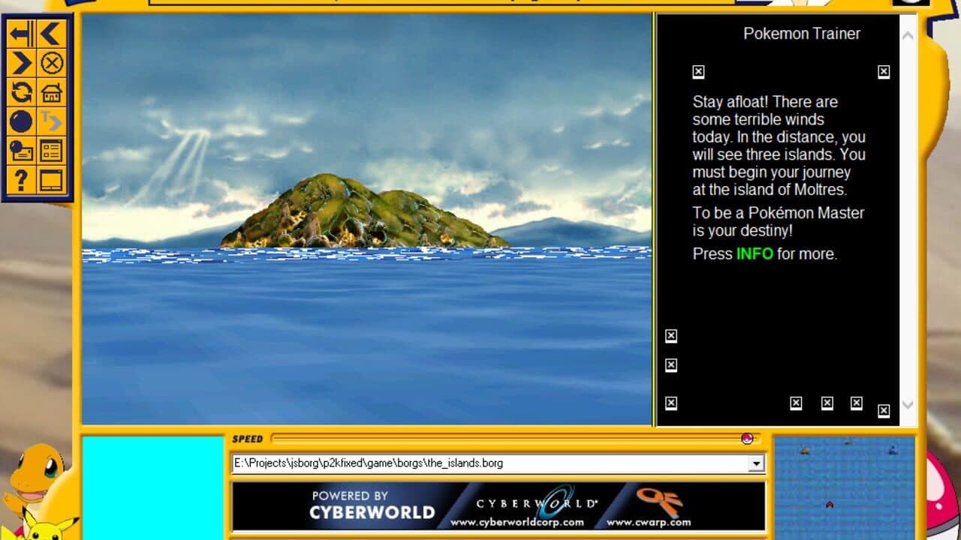Viewport: 961px width, 540px height.
Task: Click the ball-and-card icon in toolbar
Action: coord(21,151)
